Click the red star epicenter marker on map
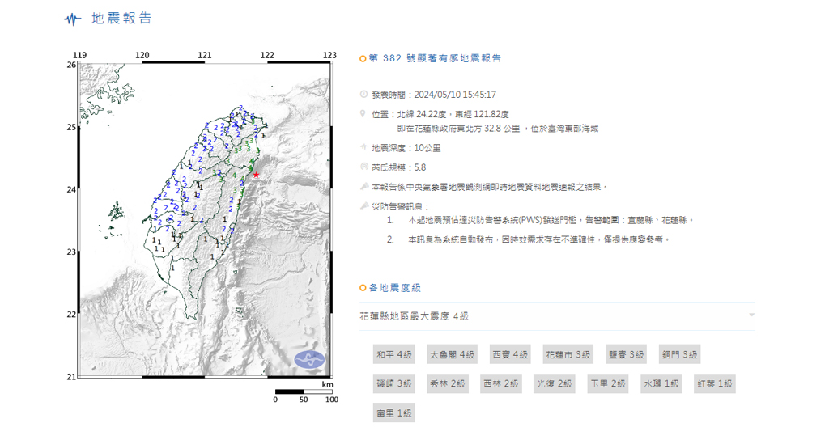This screenshot has width=829, height=436. click(x=256, y=175)
